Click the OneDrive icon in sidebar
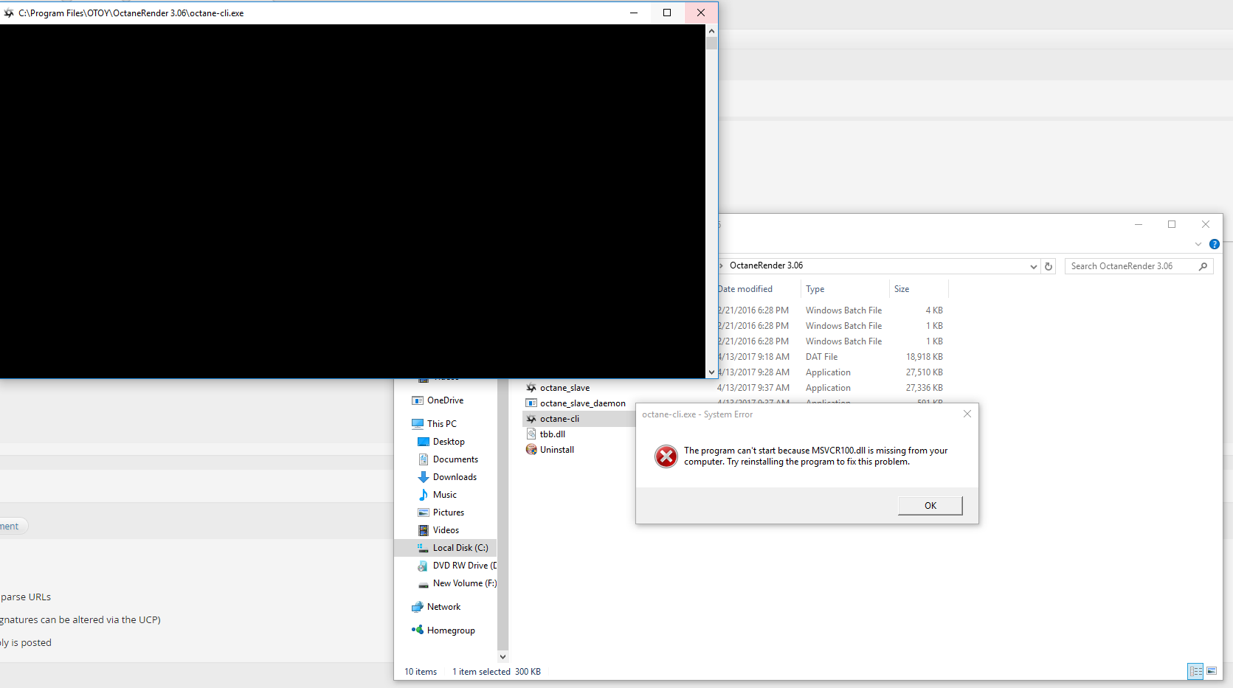Viewport: 1233px width, 688px height. point(418,400)
